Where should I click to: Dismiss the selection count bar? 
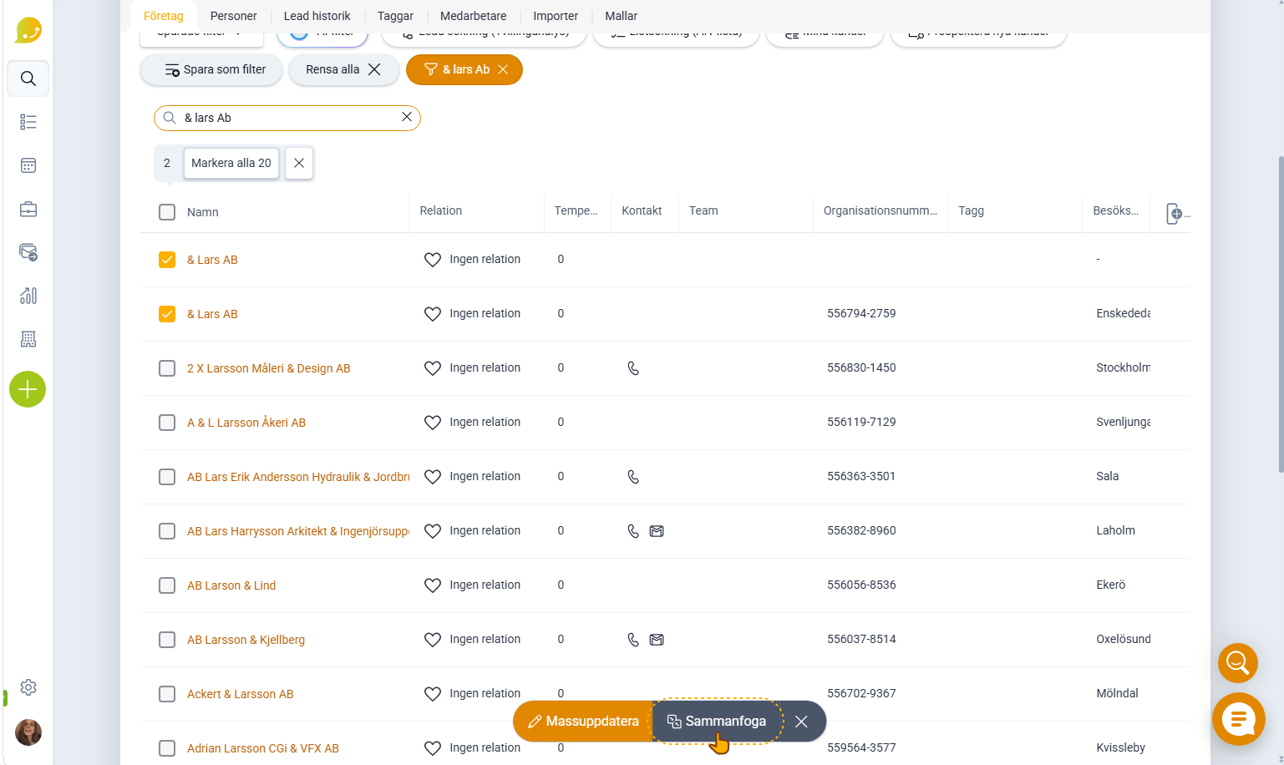pyautogui.click(x=299, y=163)
